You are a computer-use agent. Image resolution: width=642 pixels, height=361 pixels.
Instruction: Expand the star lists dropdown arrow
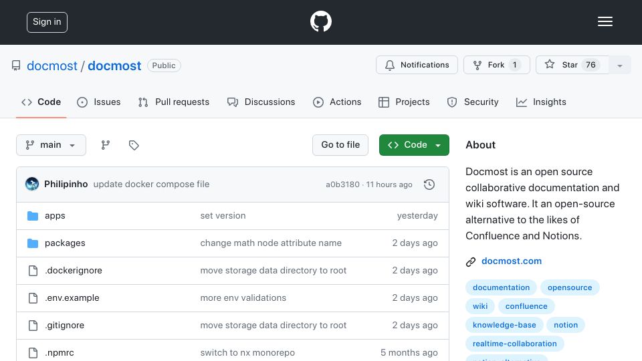pos(619,66)
